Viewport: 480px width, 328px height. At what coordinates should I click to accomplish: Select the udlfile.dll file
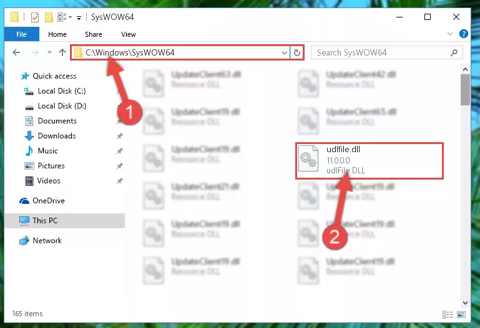(369, 160)
